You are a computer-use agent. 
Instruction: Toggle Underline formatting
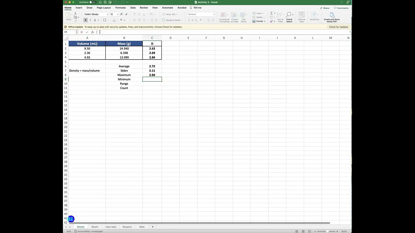point(95,20)
